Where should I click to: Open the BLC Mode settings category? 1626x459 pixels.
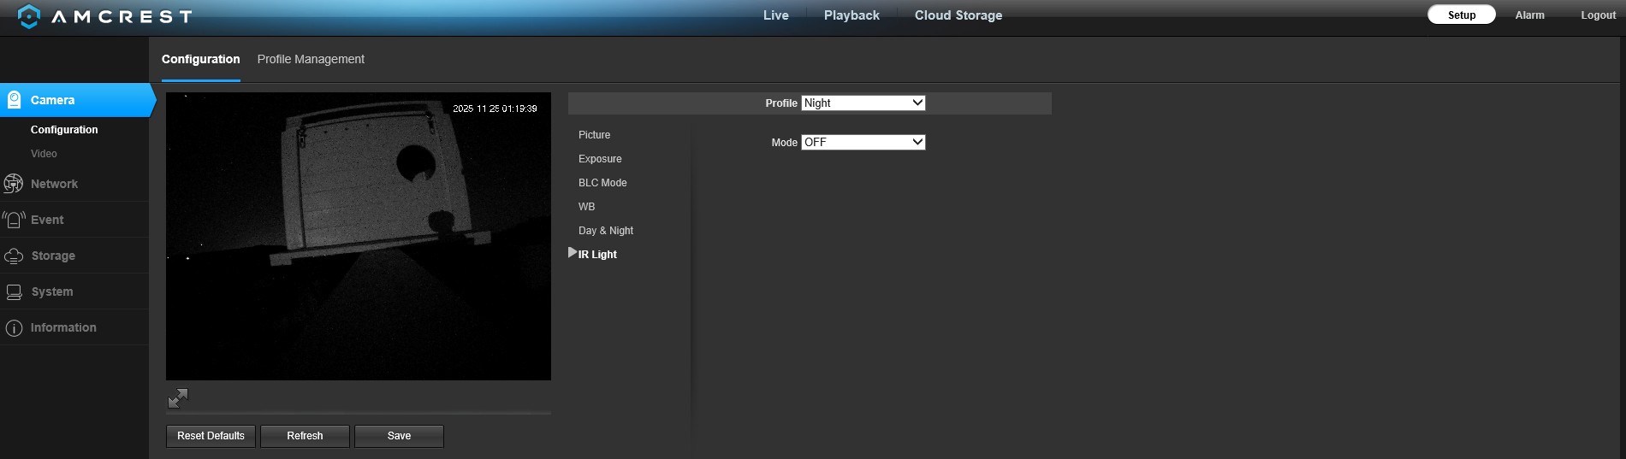(602, 183)
